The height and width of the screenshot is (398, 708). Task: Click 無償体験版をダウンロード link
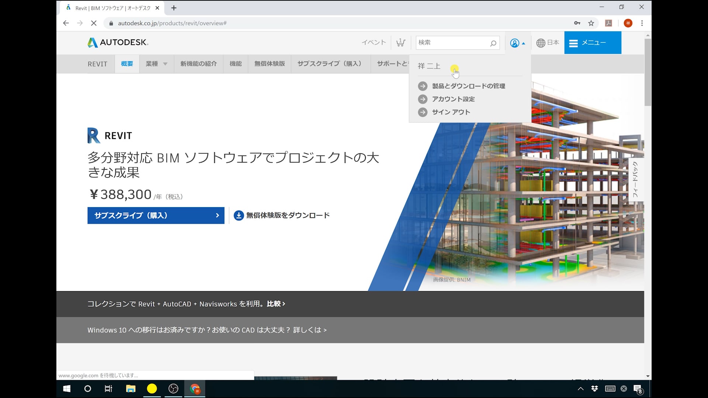click(282, 216)
